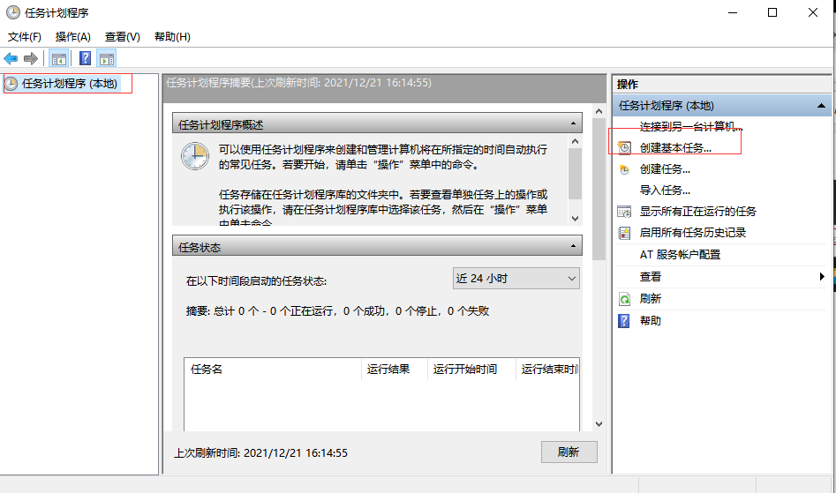Click the clock icon of 任务计划程序 (本地) tree node
The height and width of the screenshot is (493, 836).
[11, 84]
